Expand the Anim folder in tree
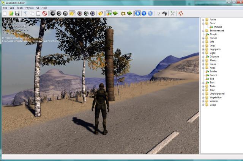Image resolution: width=243 pixels, height=161 pixels. point(204,20)
